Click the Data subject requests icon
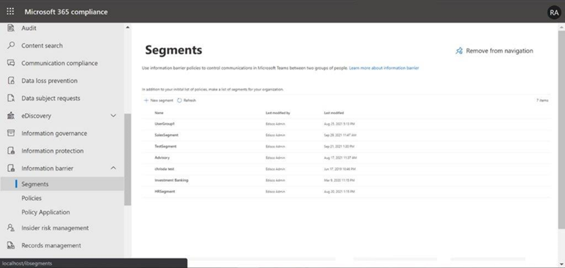565x268 pixels. [11, 99]
